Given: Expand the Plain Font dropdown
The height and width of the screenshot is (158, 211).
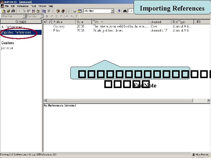Looking at the screenshot, I should click(24, 16).
